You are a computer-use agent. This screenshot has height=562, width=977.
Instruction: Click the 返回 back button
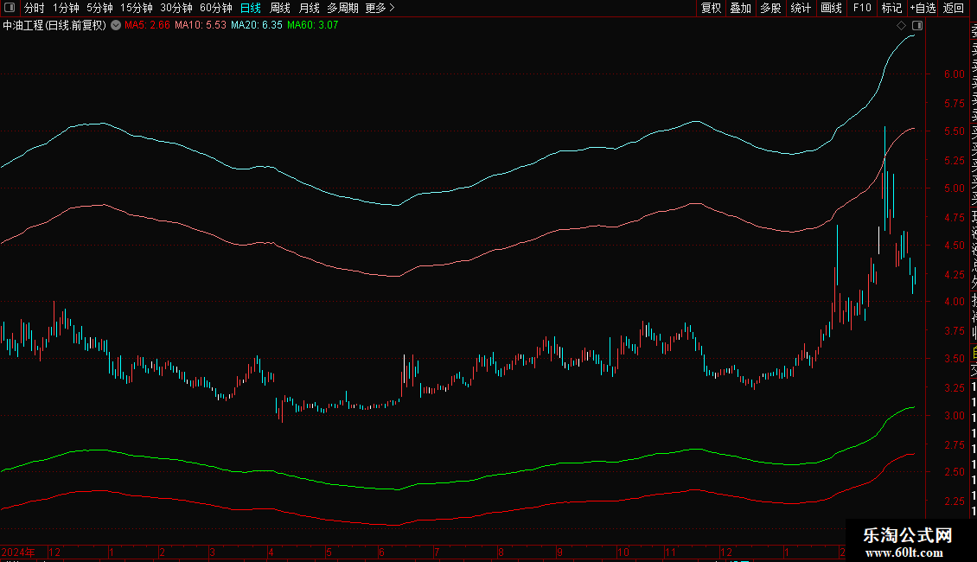click(954, 8)
